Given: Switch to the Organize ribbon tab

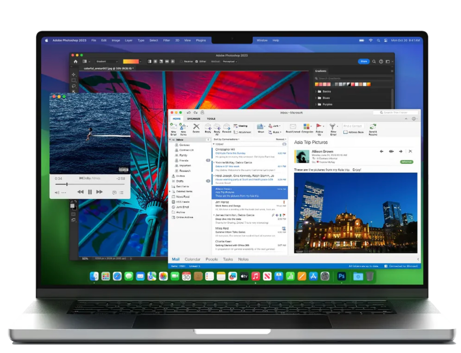Looking at the screenshot, I should pyautogui.click(x=193, y=119).
